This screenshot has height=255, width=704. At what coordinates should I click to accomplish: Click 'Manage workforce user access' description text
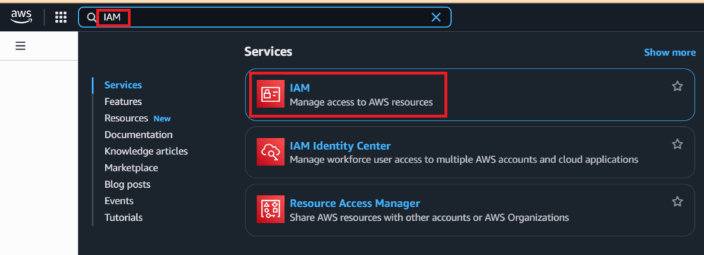[464, 160]
